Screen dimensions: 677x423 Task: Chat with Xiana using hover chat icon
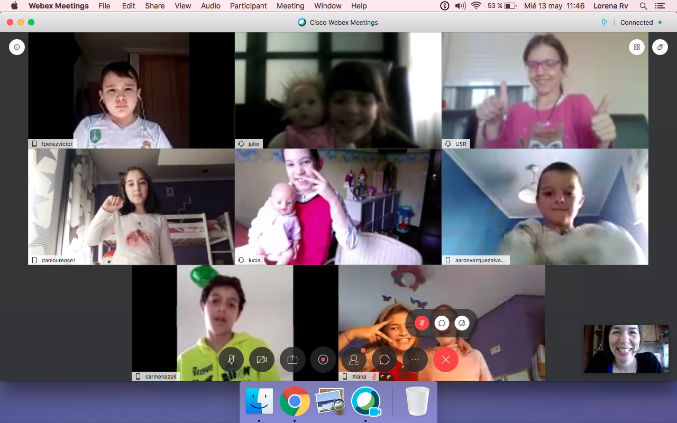442,323
